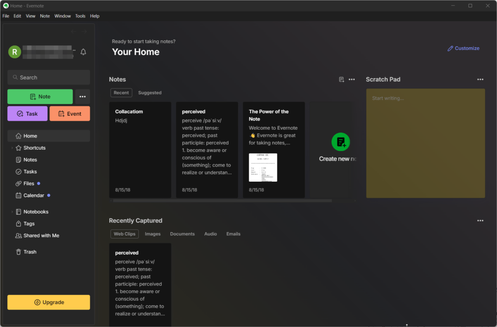Select the Web Clips tab
The width and height of the screenshot is (497, 327).
124,234
